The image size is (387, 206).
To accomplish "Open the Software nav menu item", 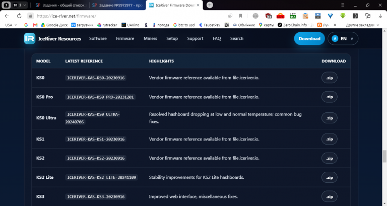I will [98, 38].
